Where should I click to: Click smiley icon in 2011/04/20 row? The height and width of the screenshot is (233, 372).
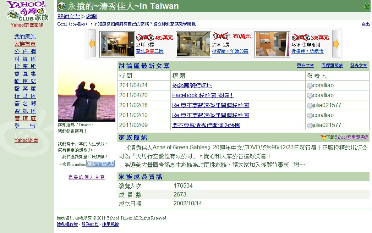pyautogui.click(x=310, y=96)
